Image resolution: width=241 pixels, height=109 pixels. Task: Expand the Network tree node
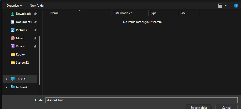tap(6, 87)
